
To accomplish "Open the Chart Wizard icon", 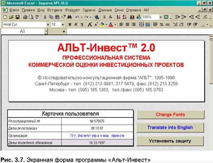I will pyautogui.click(x=132, y=17).
